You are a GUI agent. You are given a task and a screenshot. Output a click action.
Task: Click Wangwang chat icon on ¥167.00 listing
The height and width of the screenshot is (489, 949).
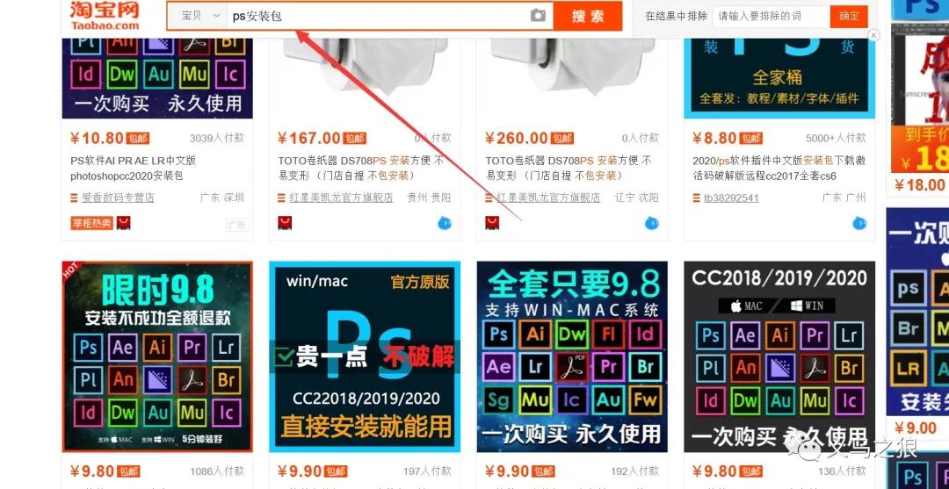tap(444, 223)
